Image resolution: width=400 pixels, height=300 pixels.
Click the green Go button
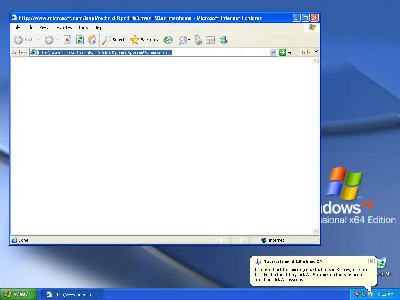286,52
